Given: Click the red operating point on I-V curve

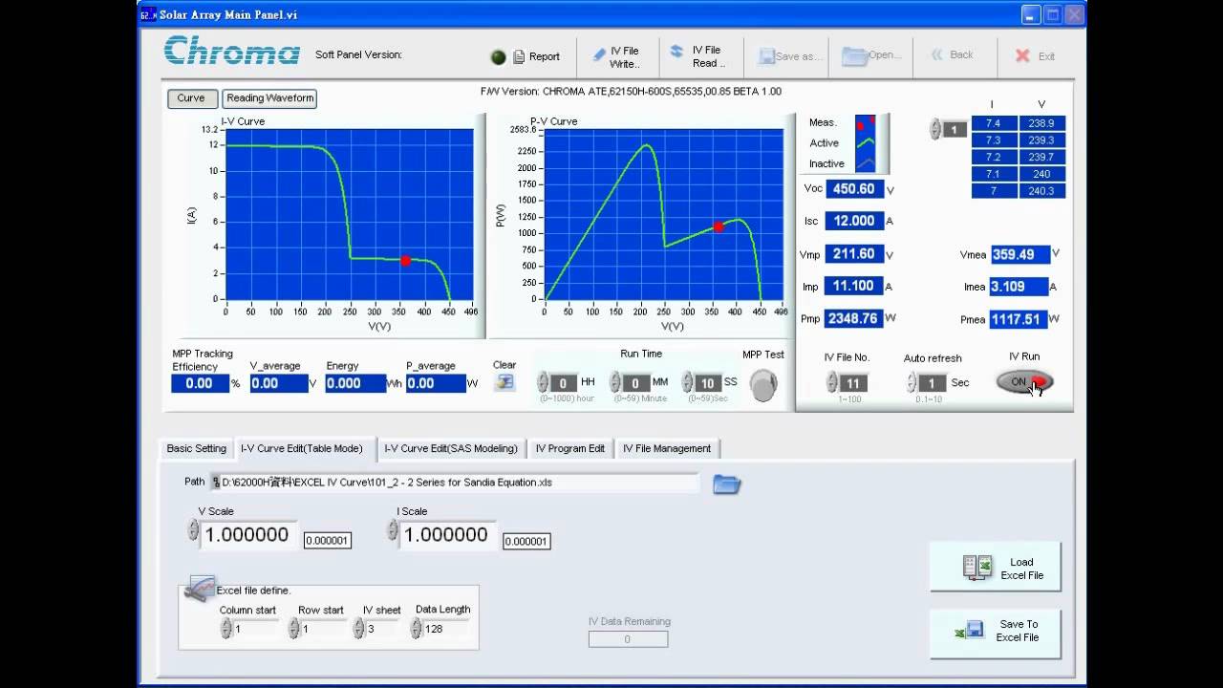Looking at the screenshot, I should [x=405, y=260].
